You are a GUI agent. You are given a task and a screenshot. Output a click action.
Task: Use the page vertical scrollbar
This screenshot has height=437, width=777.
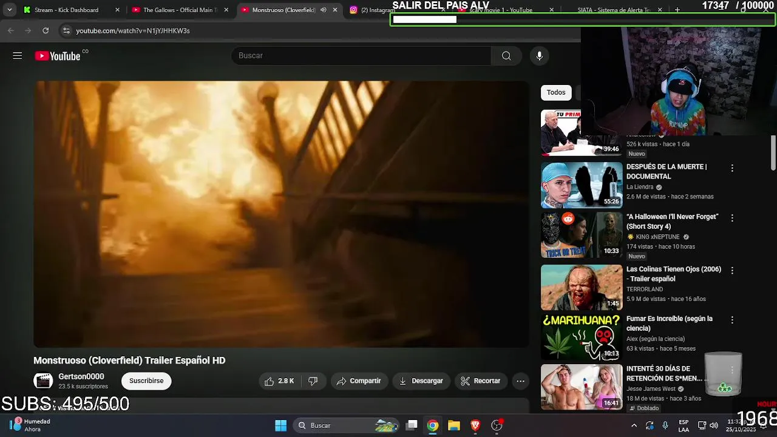tap(773, 153)
